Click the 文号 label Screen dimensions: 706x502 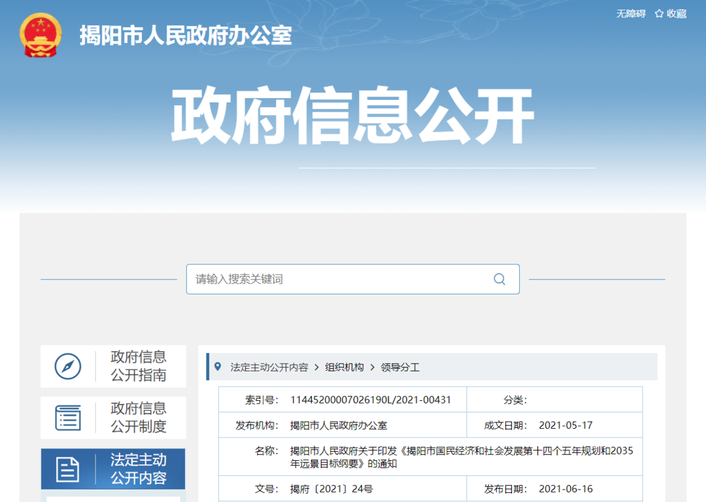pos(267,489)
